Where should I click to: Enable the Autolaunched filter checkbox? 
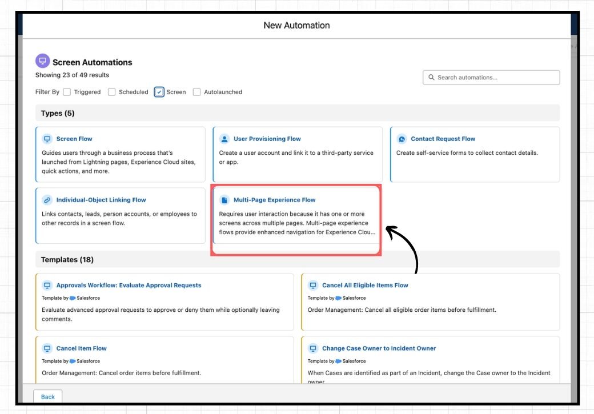coord(197,92)
